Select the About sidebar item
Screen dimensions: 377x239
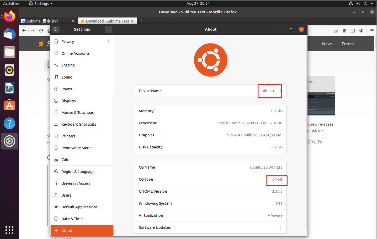[x=82, y=230]
